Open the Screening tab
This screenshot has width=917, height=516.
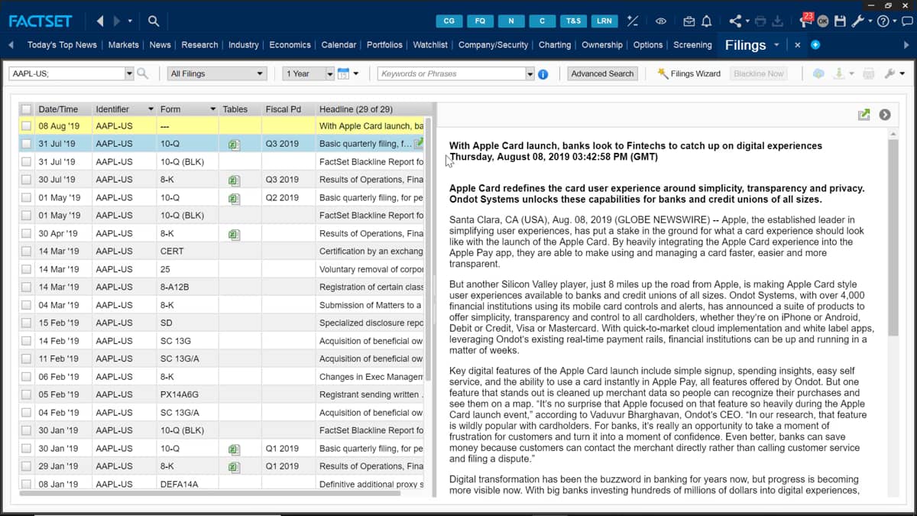point(693,45)
